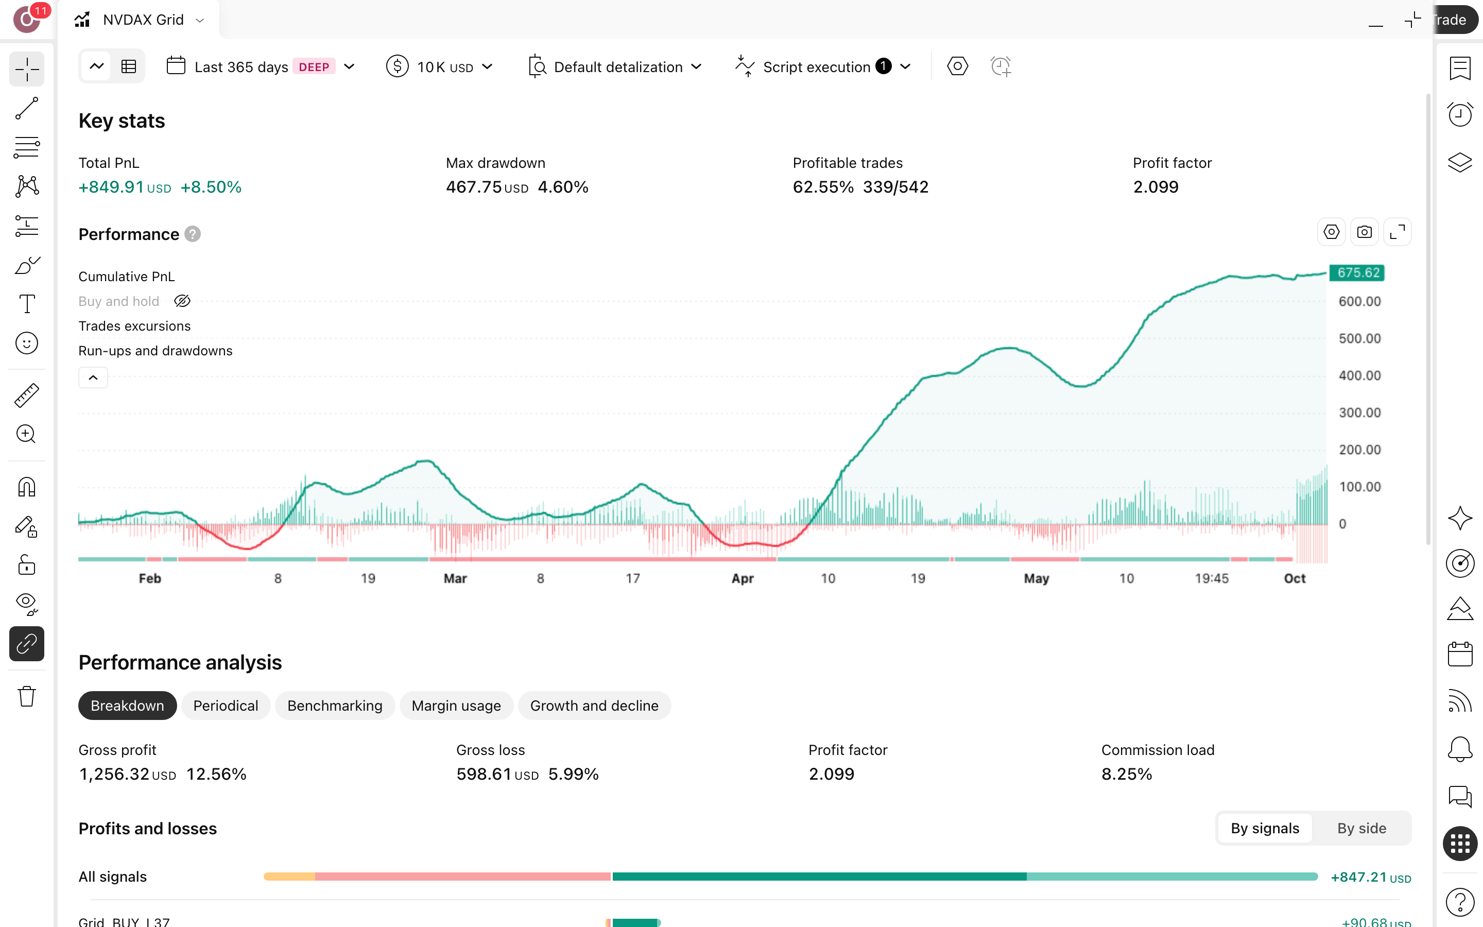Expand Performance chart to fullscreen
This screenshot has height=927, width=1483.
click(x=1397, y=232)
